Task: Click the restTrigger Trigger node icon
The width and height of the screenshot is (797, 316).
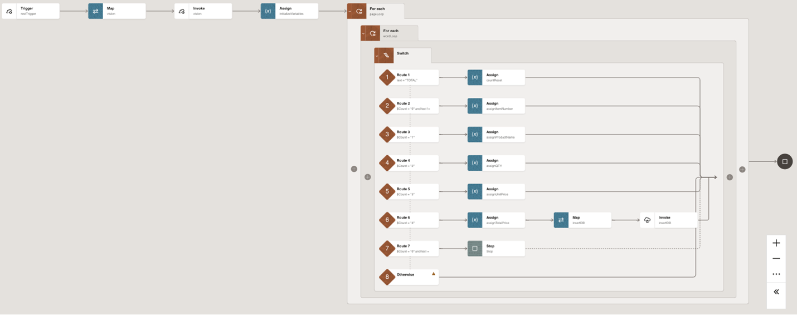Action: [9, 11]
